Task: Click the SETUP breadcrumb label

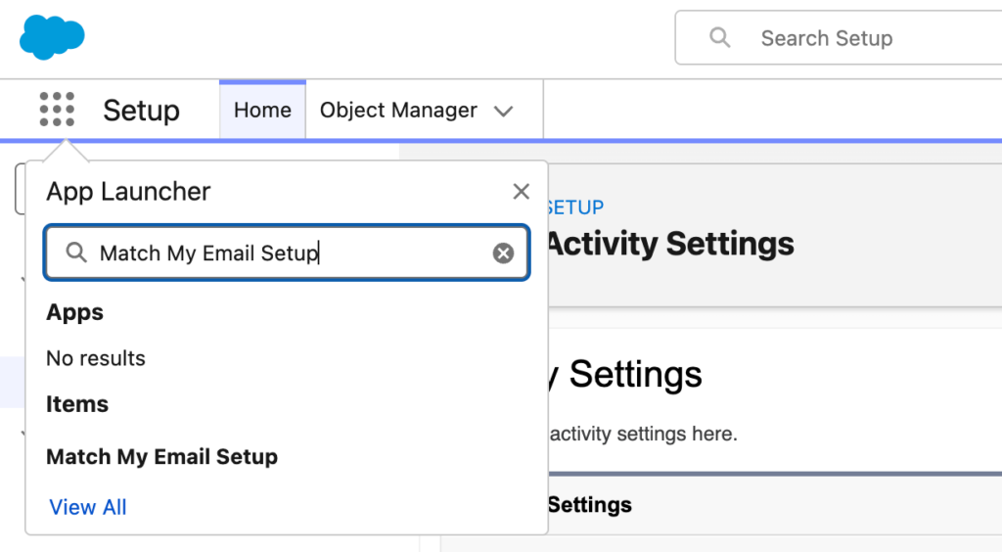Action: click(574, 207)
